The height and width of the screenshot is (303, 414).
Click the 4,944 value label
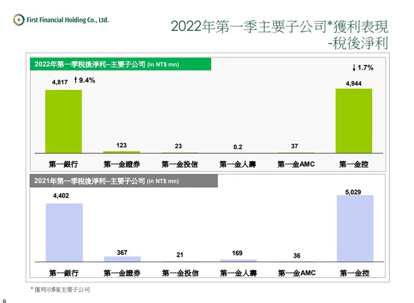(x=354, y=83)
